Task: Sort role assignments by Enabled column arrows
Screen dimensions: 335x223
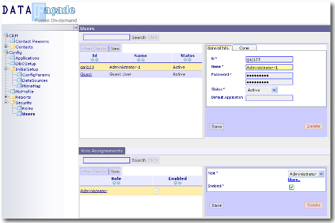Action: pos(178,183)
